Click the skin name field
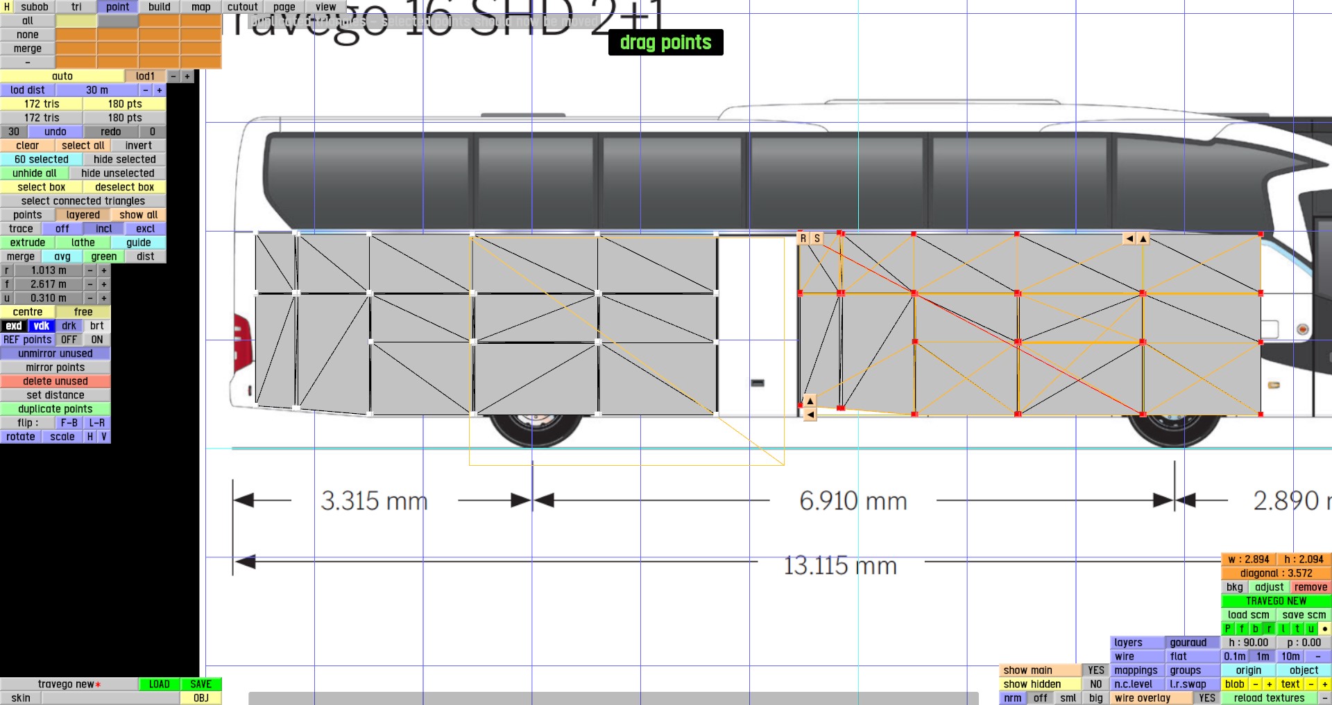Screen dimensions: 1332x705 tap(111, 698)
